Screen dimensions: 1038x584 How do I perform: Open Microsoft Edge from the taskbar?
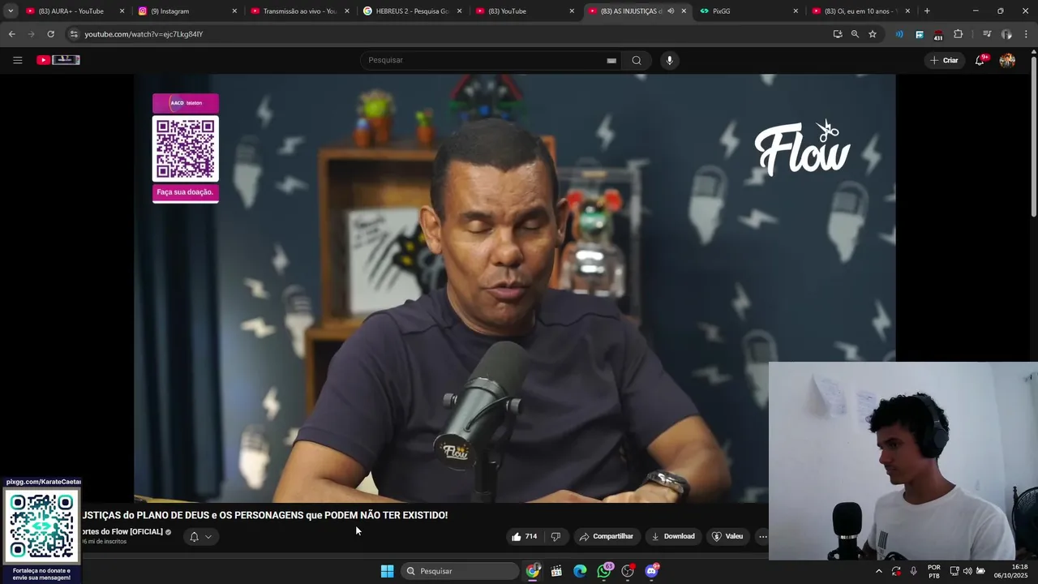[x=580, y=571]
